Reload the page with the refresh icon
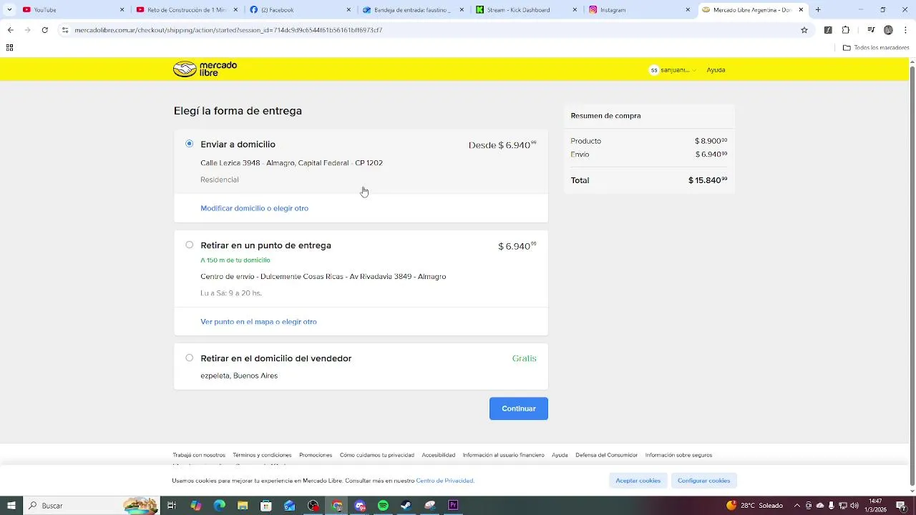 (44, 30)
